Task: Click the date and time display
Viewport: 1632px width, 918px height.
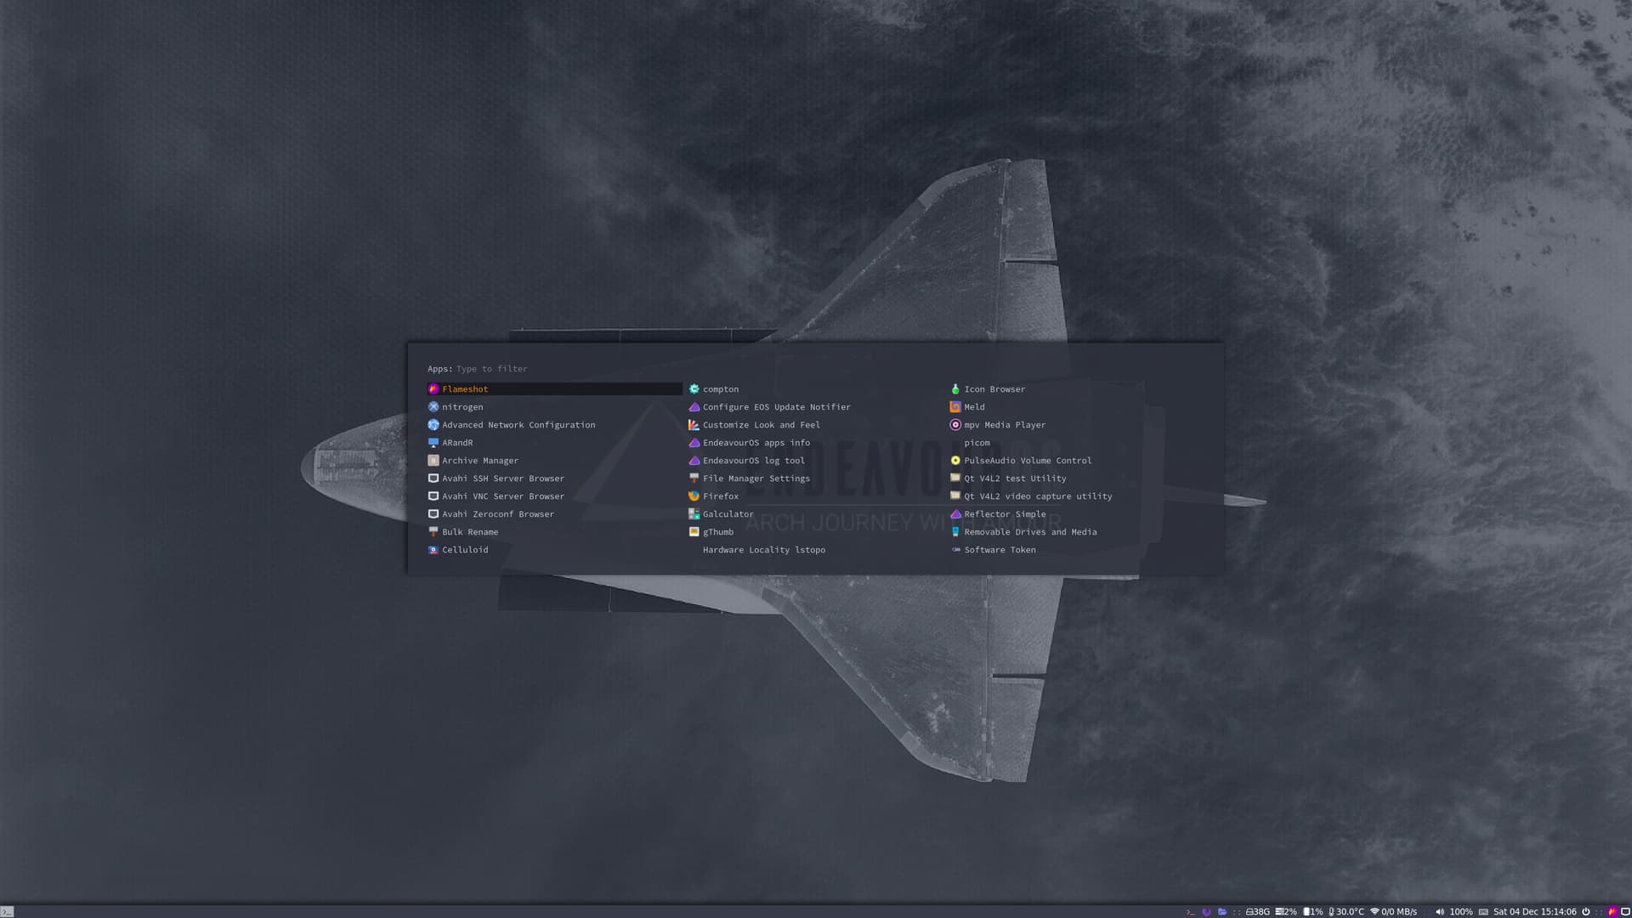Action: [1534, 911]
